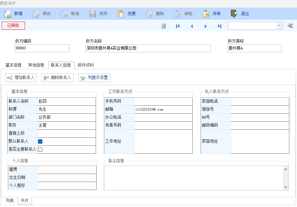Go to the previous record arrow
The image size is (297, 207).
(192, 26)
